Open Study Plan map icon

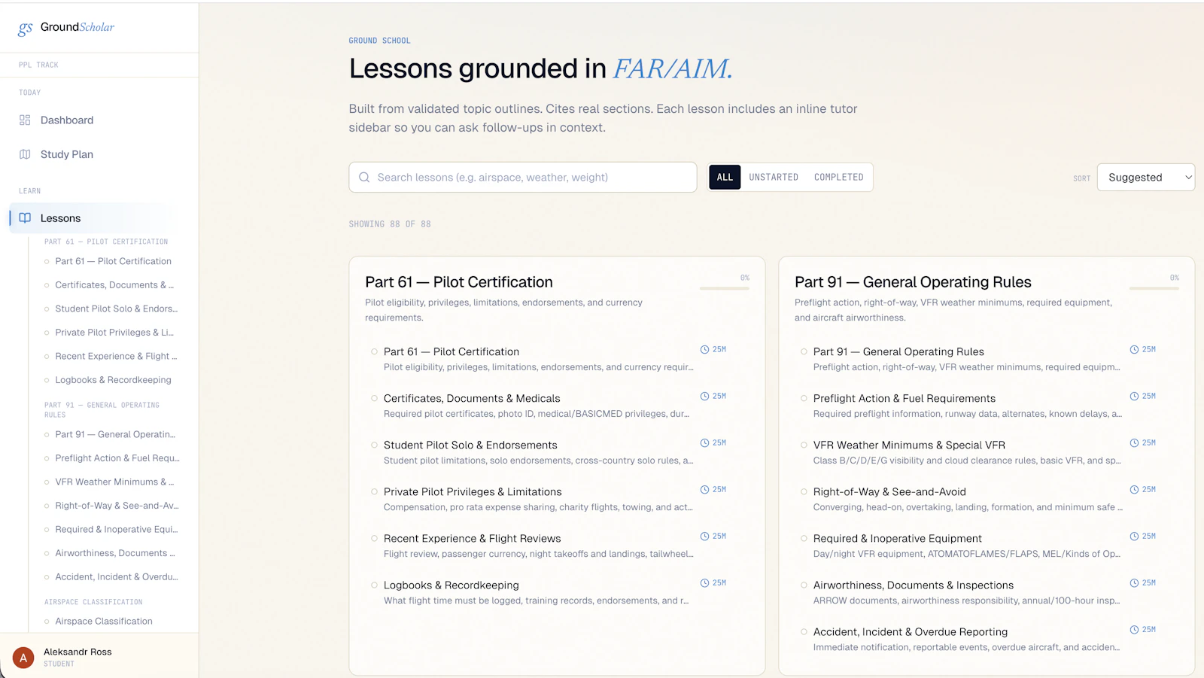click(25, 154)
